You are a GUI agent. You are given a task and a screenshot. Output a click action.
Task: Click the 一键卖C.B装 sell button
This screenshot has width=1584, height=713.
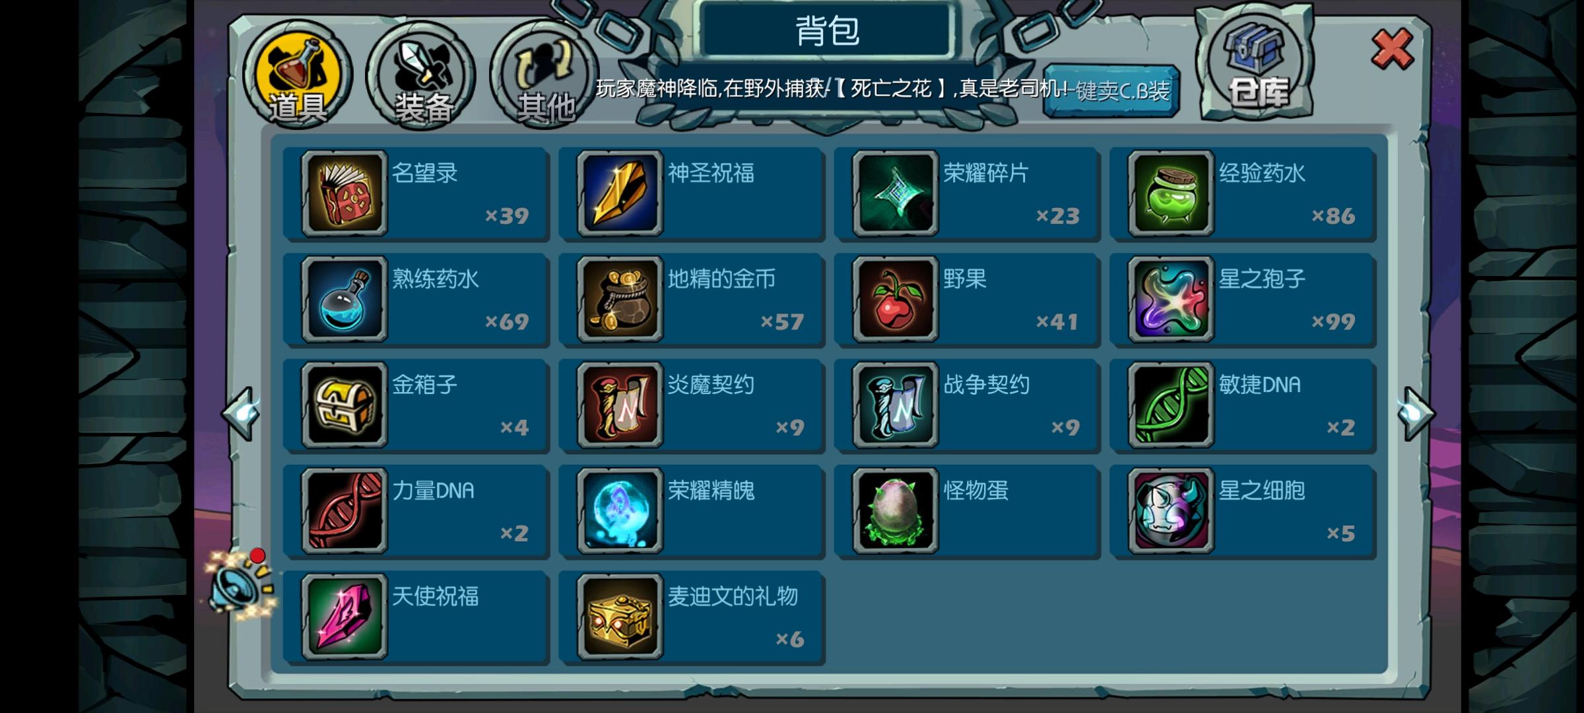tap(1111, 91)
